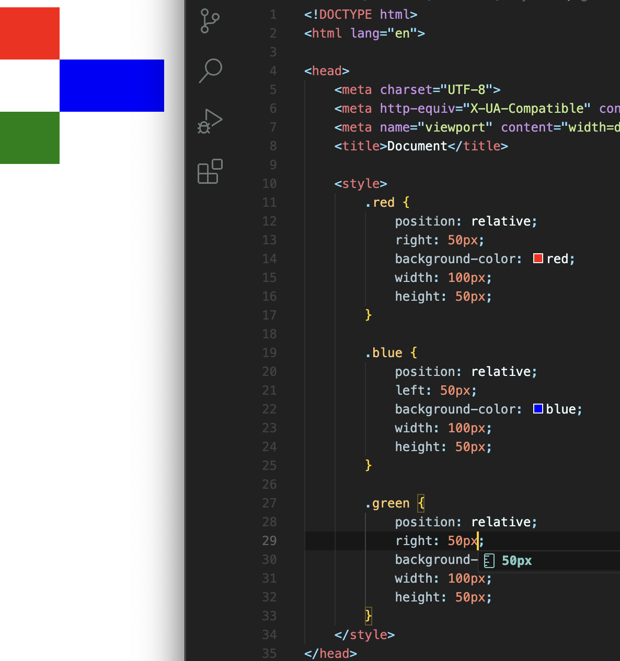Click the closing brace of the .green rule
Image resolution: width=620 pixels, height=661 pixels.
pos(369,616)
